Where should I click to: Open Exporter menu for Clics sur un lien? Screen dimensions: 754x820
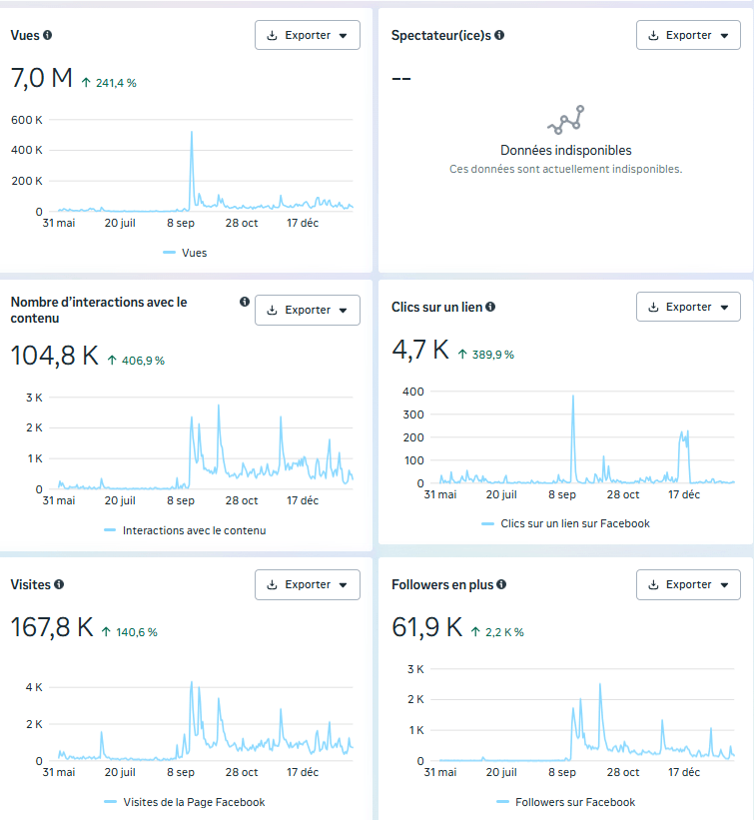tap(688, 307)
